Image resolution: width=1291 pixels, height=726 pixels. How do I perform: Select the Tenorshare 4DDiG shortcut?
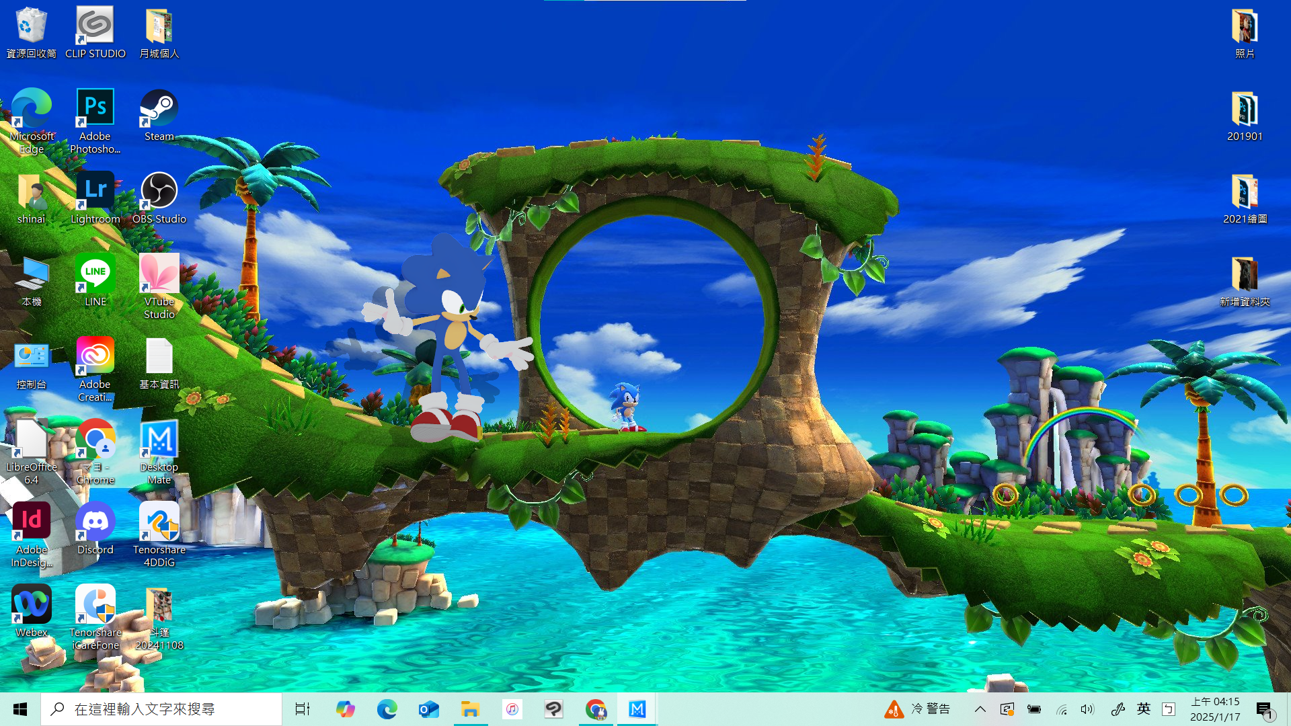[x=159, y=534]
